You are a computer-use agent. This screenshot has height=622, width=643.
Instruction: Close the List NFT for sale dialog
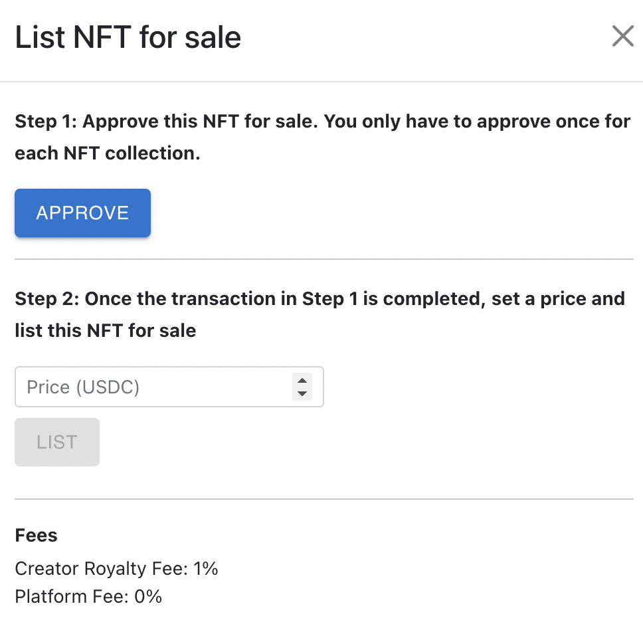[x=622, y=37]
